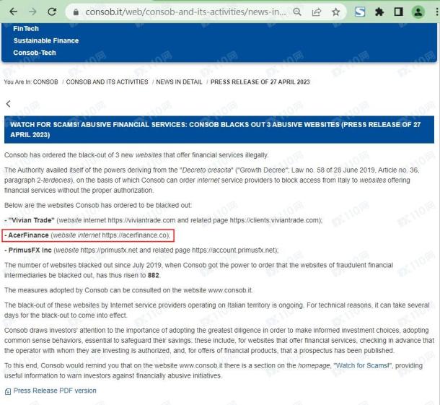Viewport: 440px width, 405px height.
Task: Open Sustainable Finance menu item
Action: (x=46, y=40)
